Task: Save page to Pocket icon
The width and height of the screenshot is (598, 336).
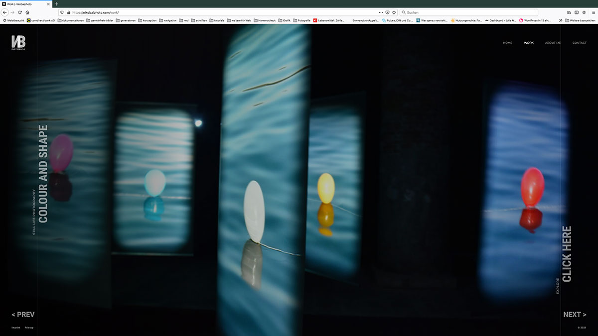Action: click(387, 12)
